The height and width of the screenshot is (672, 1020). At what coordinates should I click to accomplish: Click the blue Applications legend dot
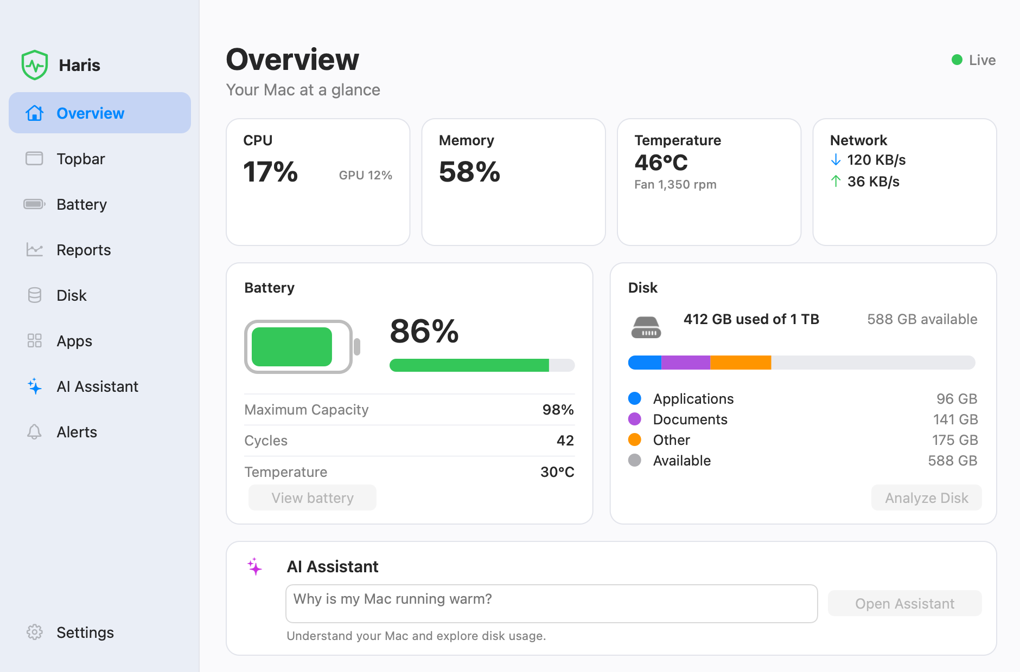point(635,398)
